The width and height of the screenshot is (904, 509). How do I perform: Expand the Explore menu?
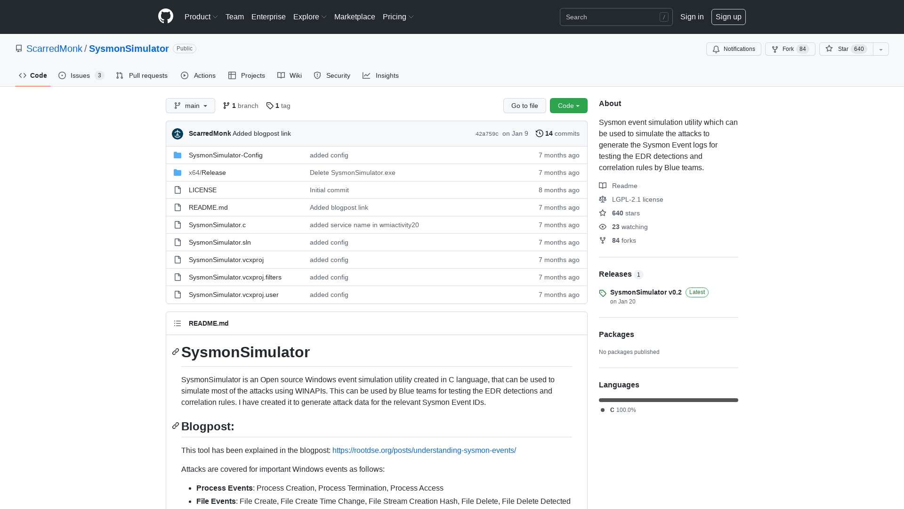(310, 16)
